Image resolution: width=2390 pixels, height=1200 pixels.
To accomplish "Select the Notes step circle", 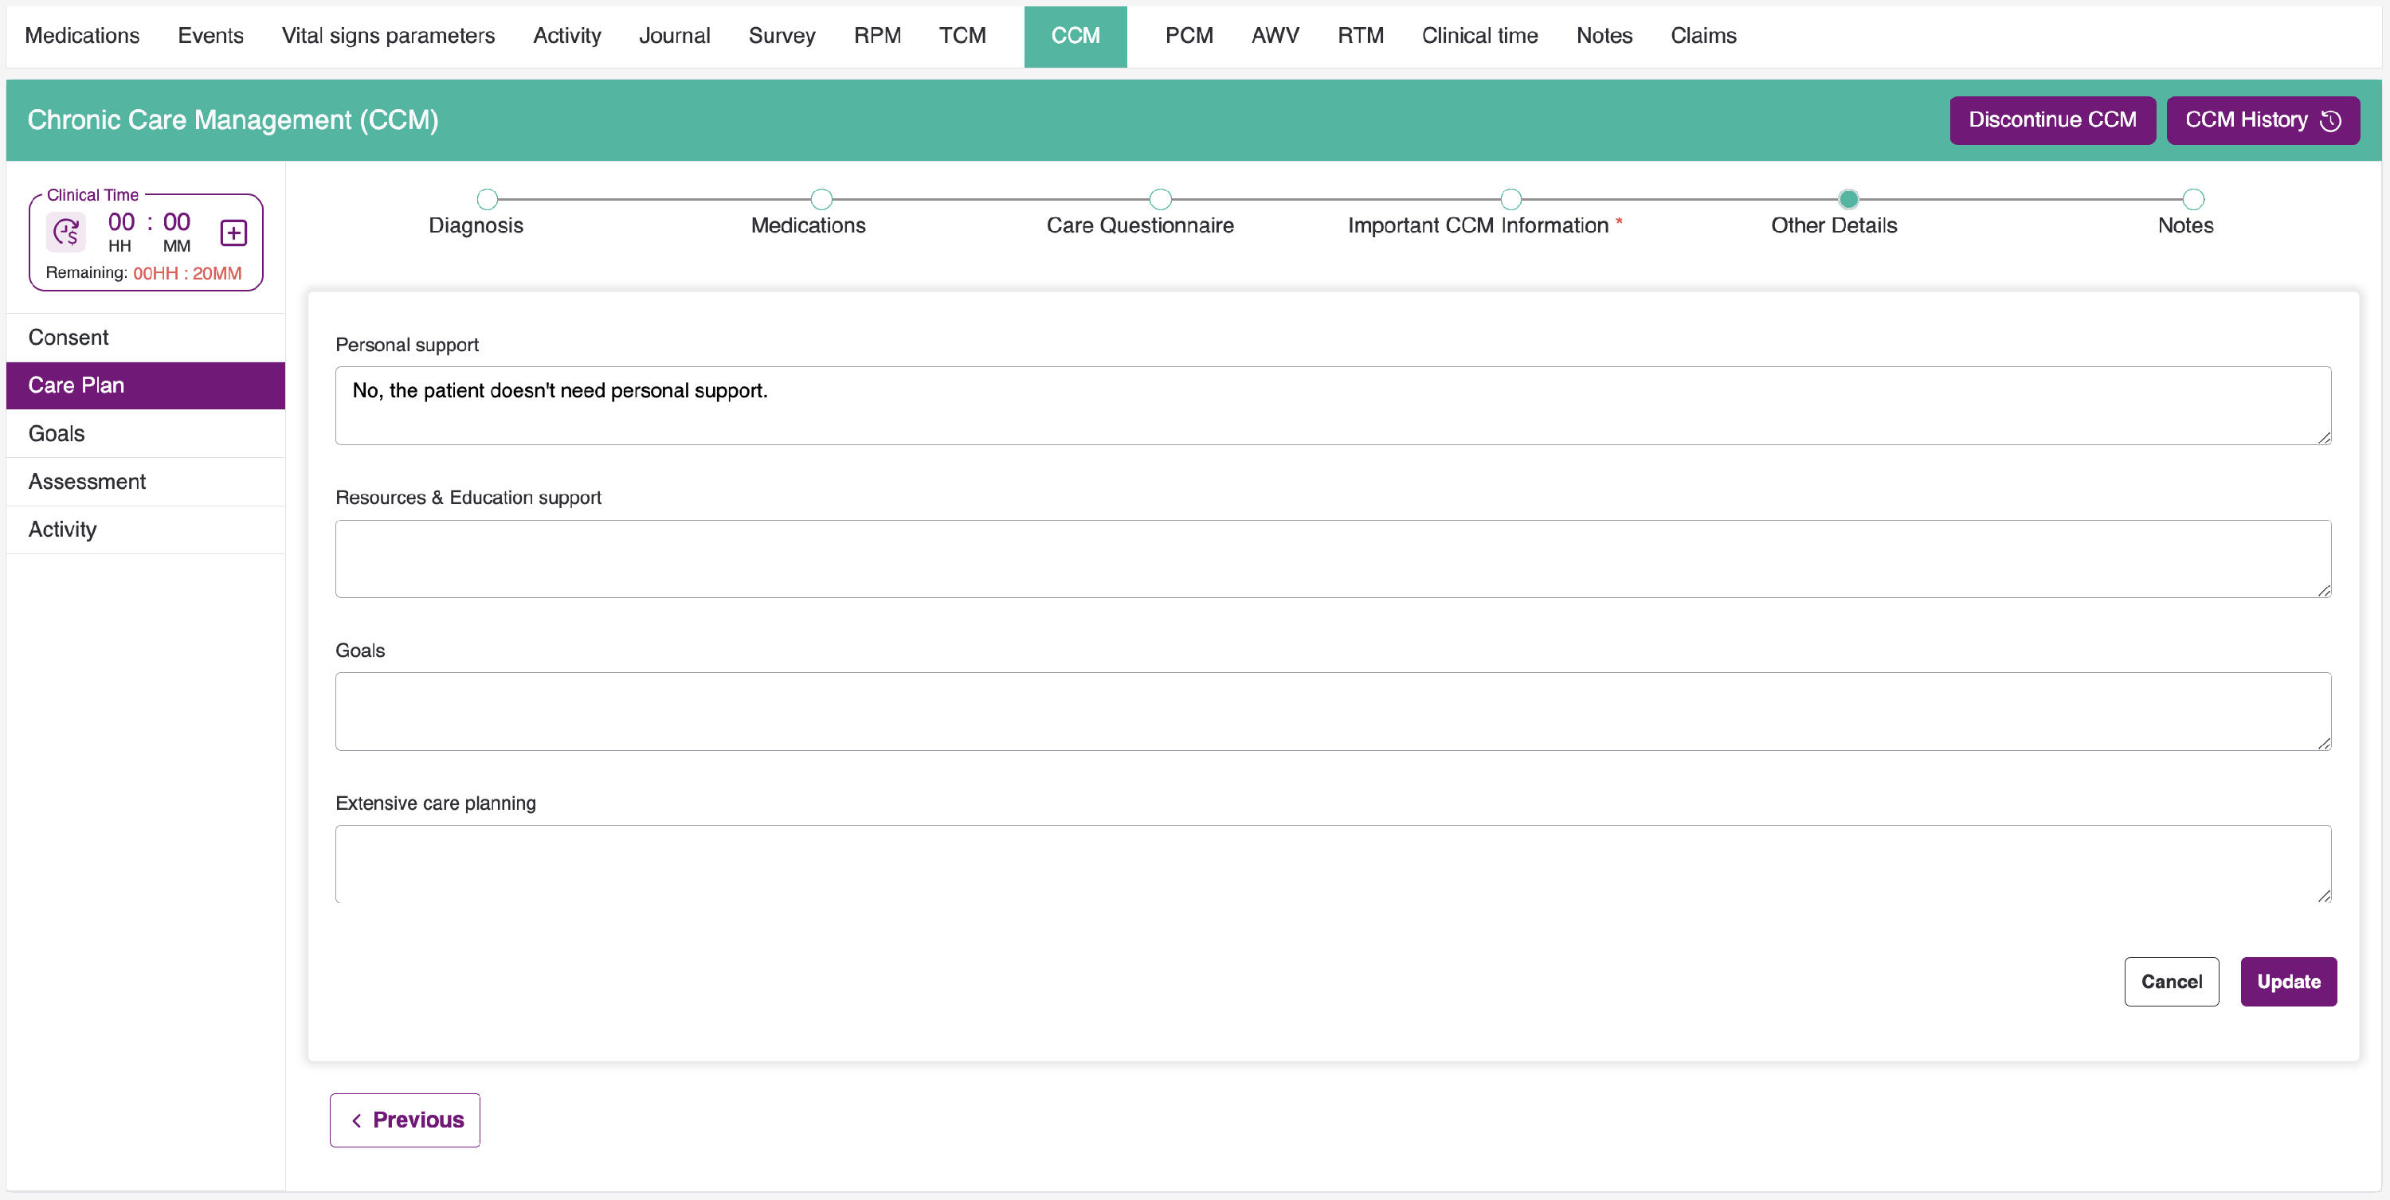I will pyautogui.click(x=2192, y=199).
